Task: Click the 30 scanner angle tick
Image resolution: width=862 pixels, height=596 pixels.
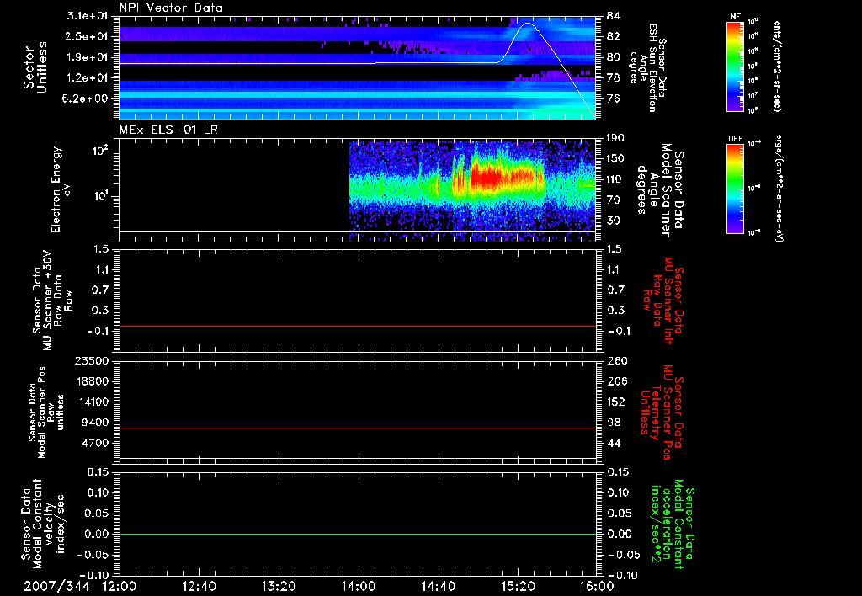Action: click(614, 221)
